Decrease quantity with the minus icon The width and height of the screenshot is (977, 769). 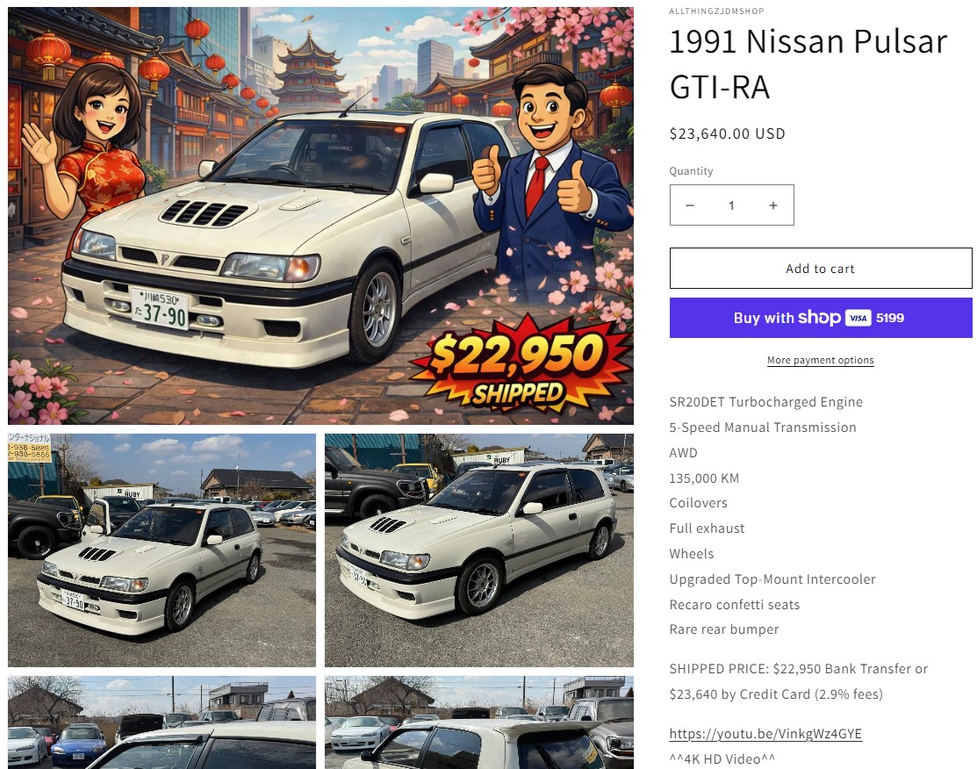690,205
